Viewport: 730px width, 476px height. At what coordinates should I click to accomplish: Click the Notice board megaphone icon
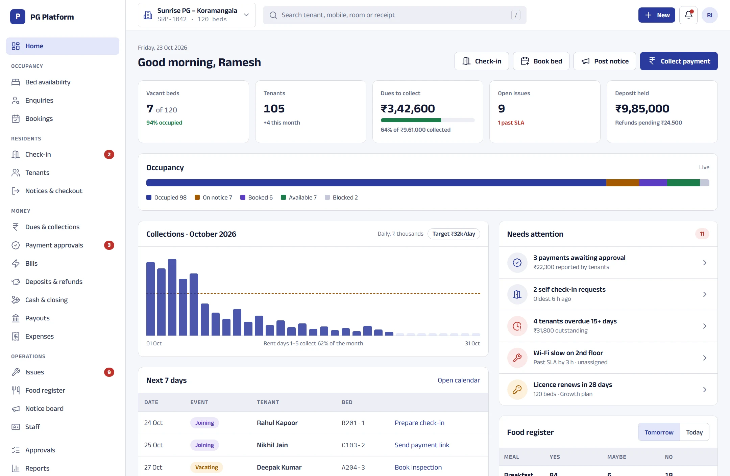point(16,408)
